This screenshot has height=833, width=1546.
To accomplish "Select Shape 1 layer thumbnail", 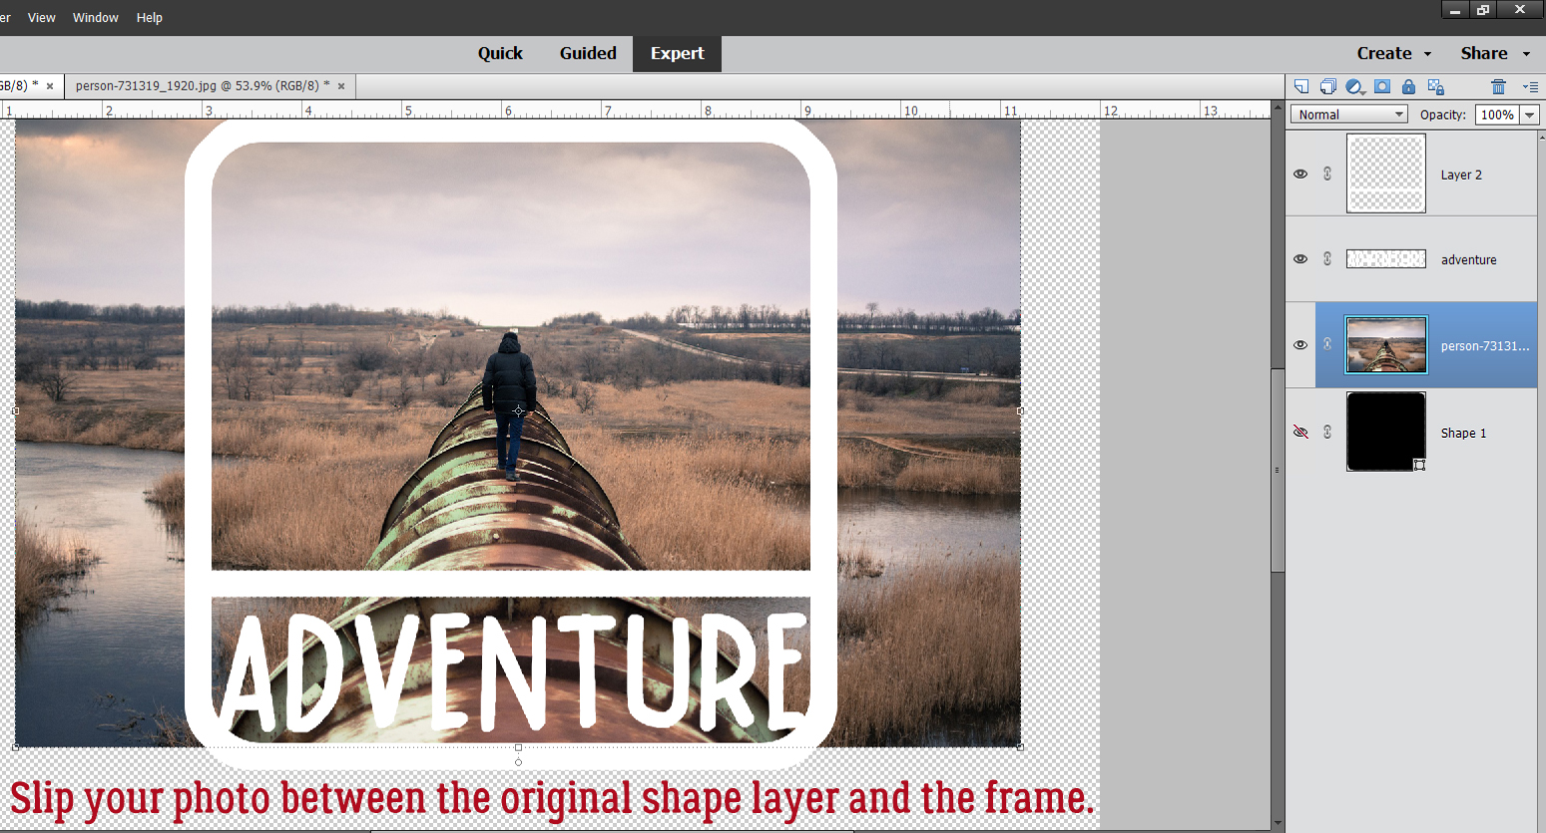I will [1386, 431].
